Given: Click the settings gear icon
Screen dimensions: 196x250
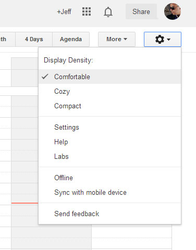Looking at the screenshot, I should point(160,39).
